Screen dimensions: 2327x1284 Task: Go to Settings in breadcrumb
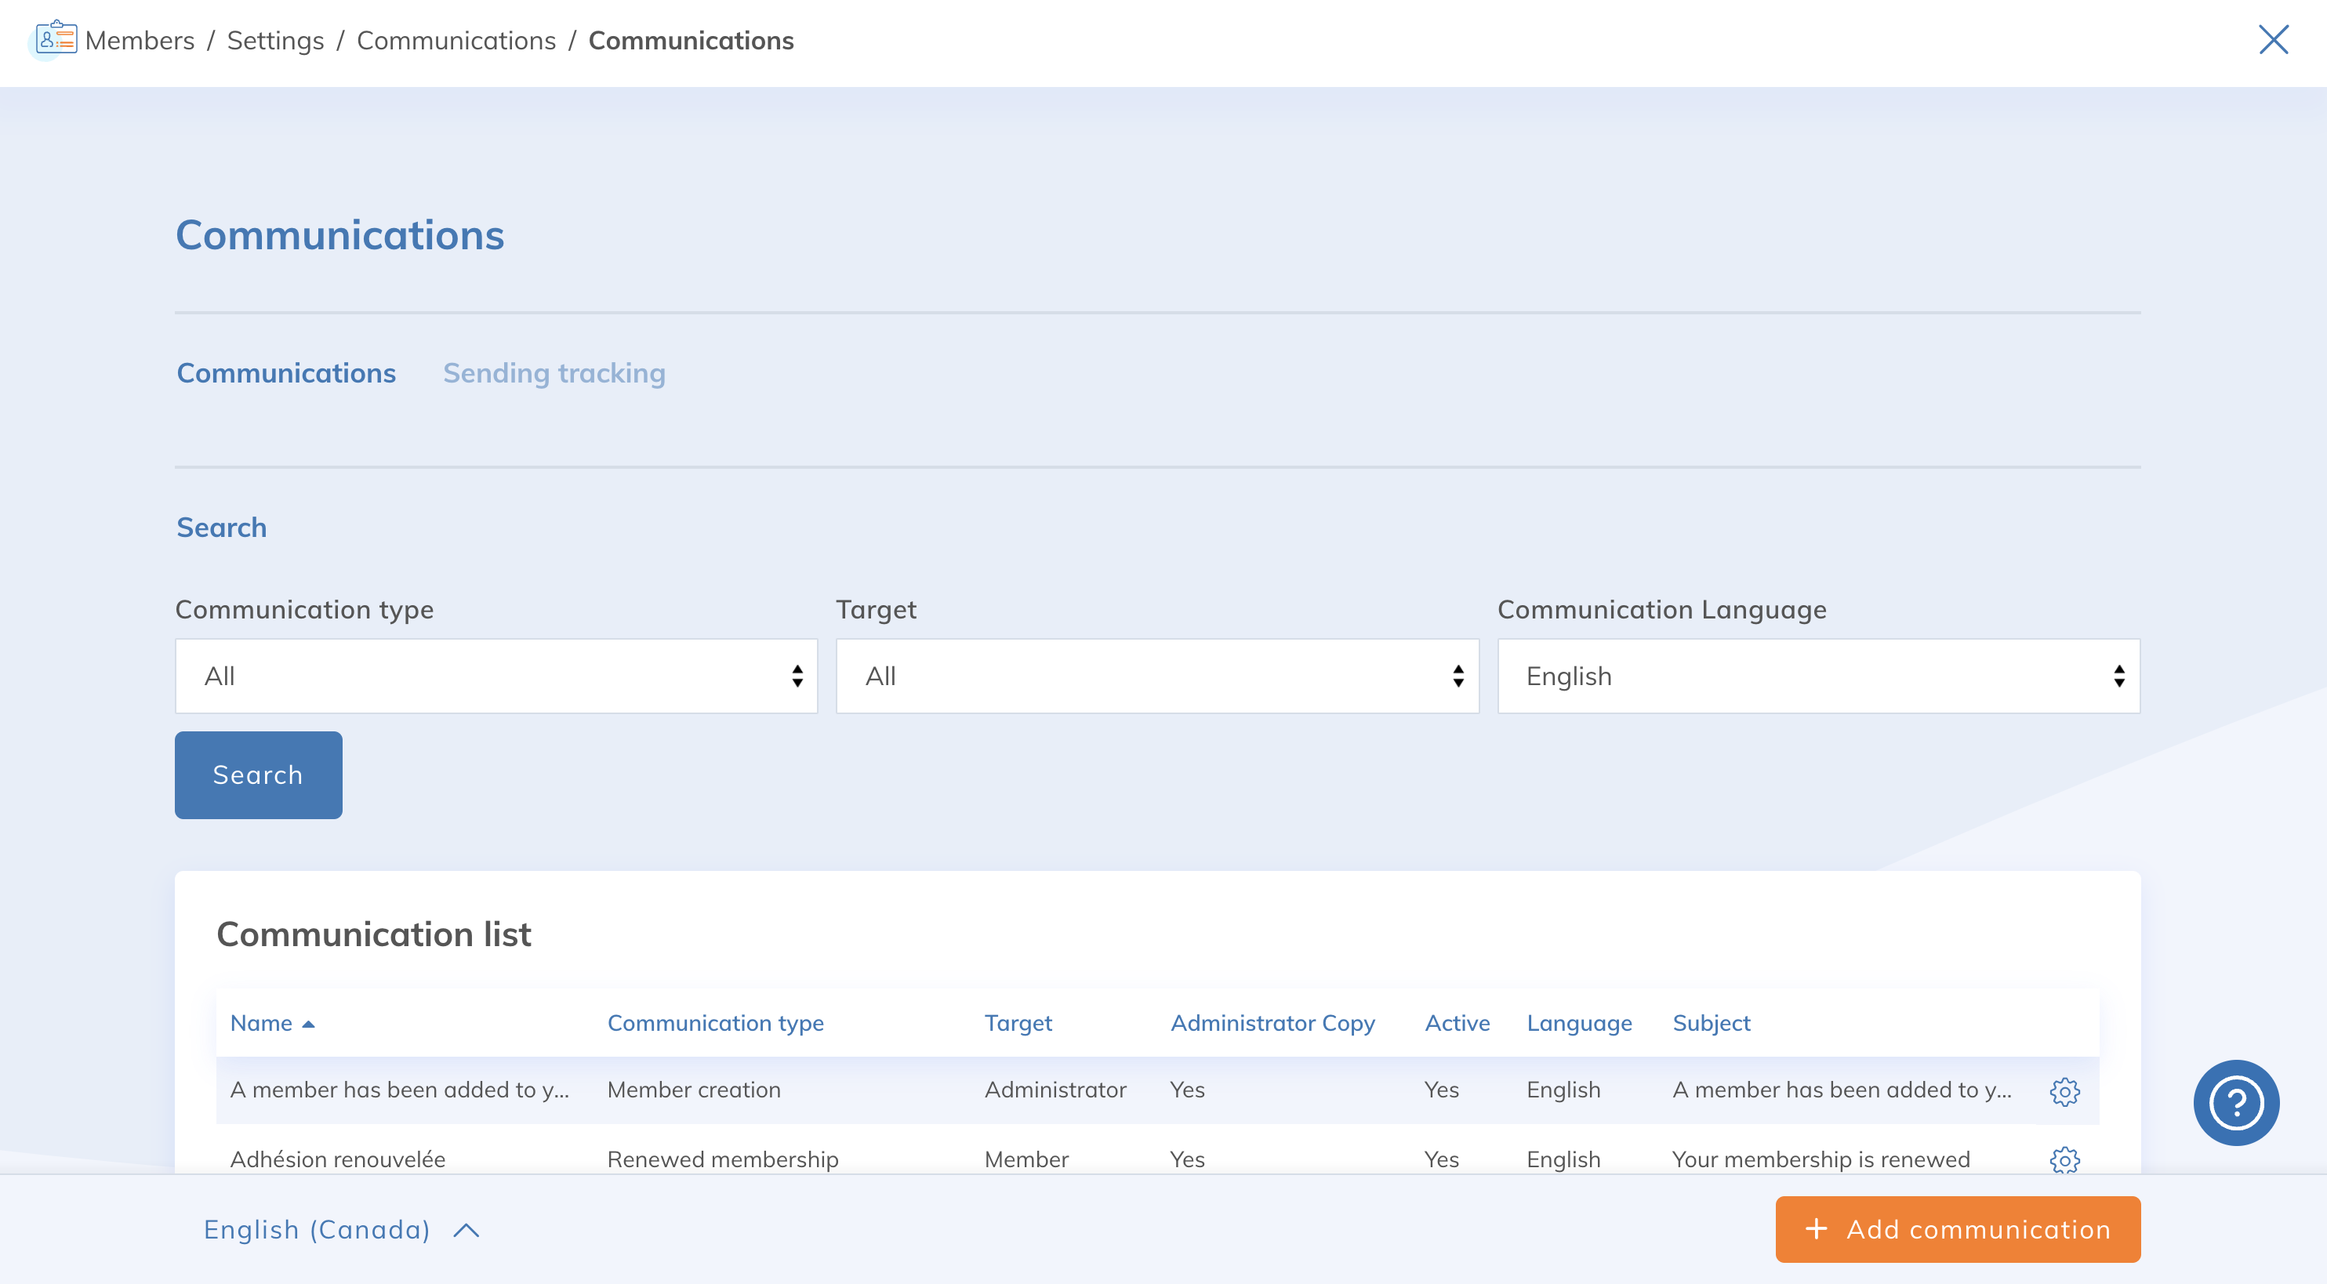275,41
